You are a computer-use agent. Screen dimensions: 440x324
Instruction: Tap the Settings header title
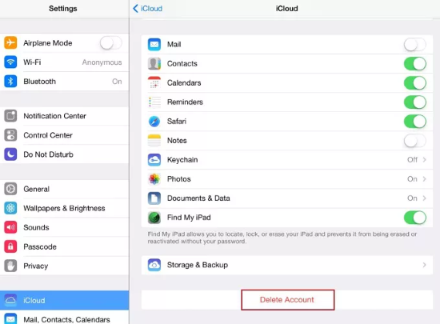click(63, 9)
